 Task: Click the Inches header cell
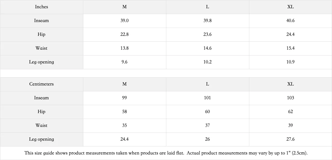point(41,7)
